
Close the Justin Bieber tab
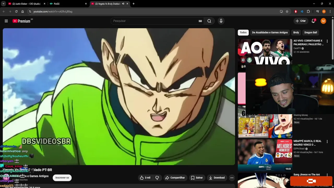pos(45,4)
